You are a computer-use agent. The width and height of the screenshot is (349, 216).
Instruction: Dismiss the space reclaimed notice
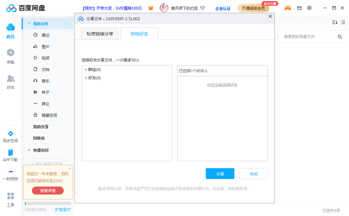[70, 168]
